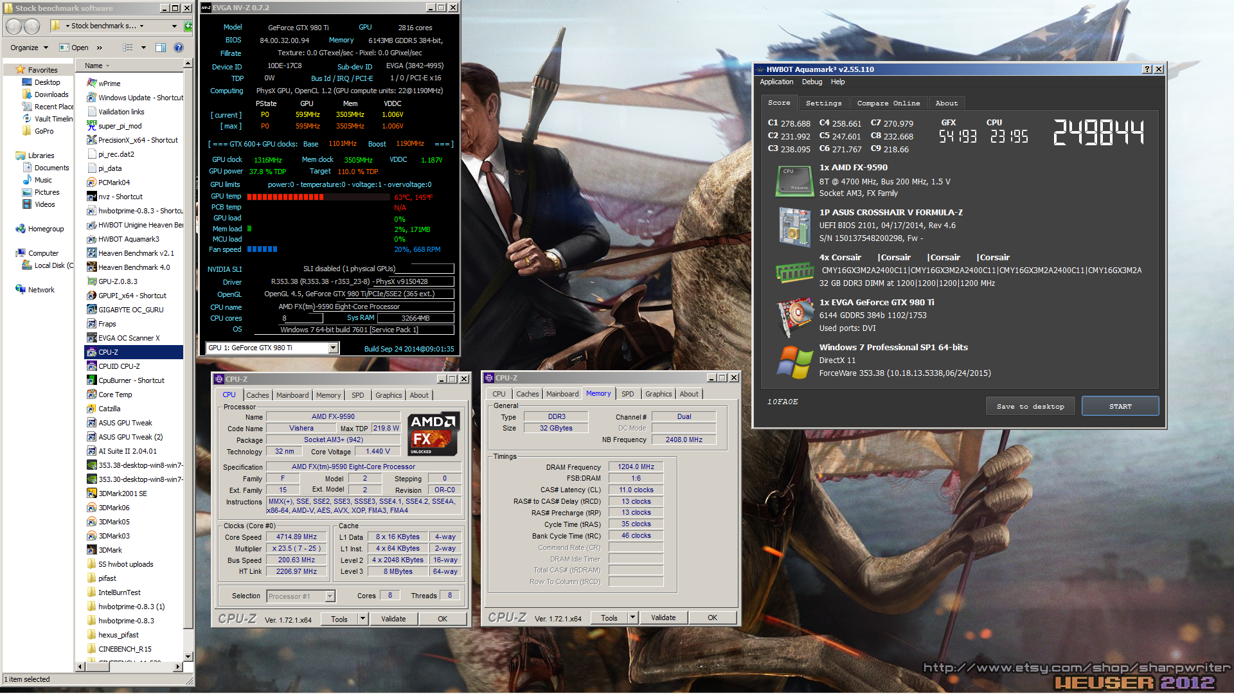This screenshot has height=694, width=1234.
Task: Click the Explorer toolbar overflow chevron
Action: pyautogui.click(x=100, y=48)
